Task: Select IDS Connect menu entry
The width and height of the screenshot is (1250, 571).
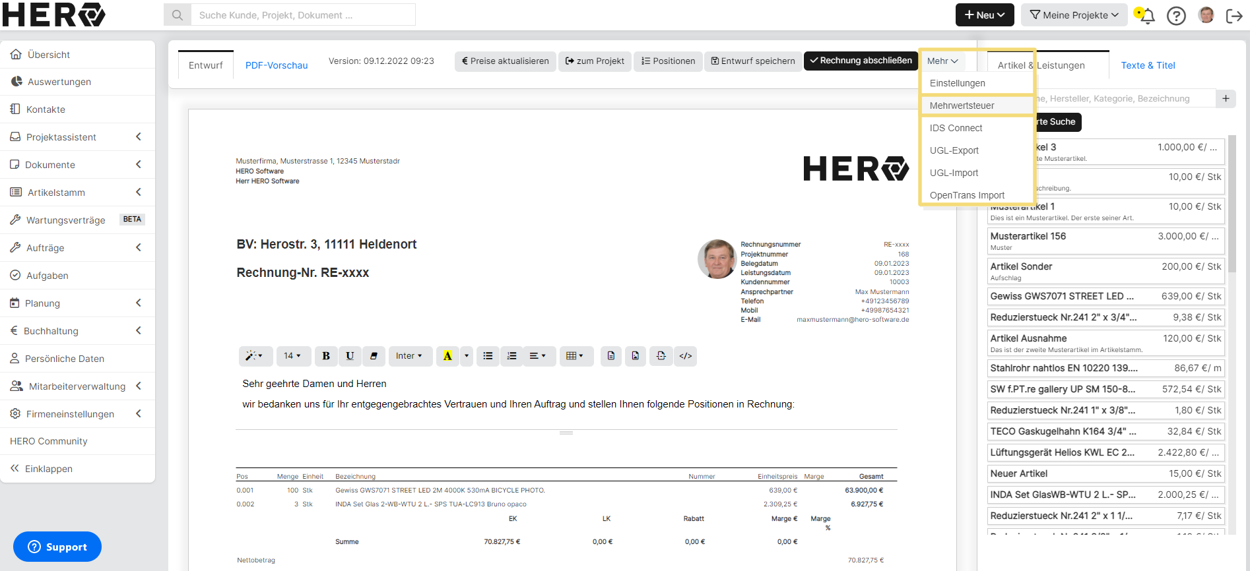Action: (x=977, y=128)
